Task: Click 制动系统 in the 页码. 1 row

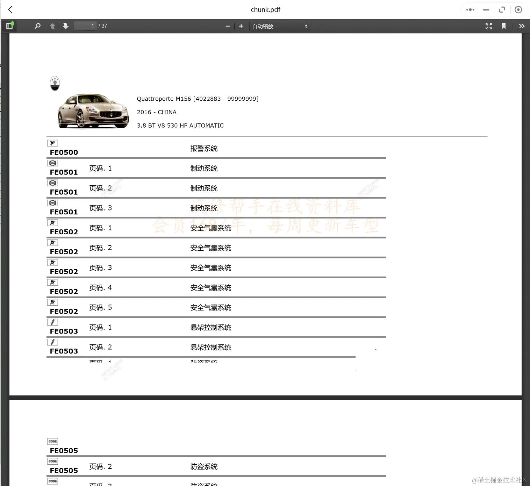Action: coord(204,169)
